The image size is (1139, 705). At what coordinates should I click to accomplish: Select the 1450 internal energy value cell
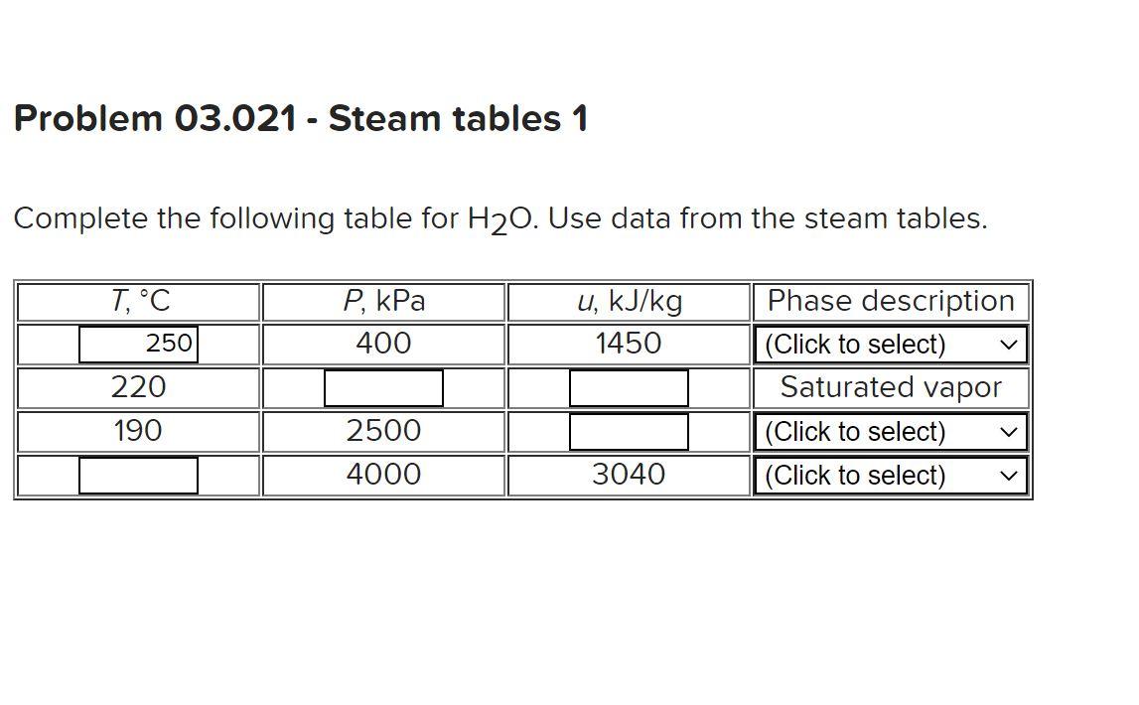coord(628,343)
